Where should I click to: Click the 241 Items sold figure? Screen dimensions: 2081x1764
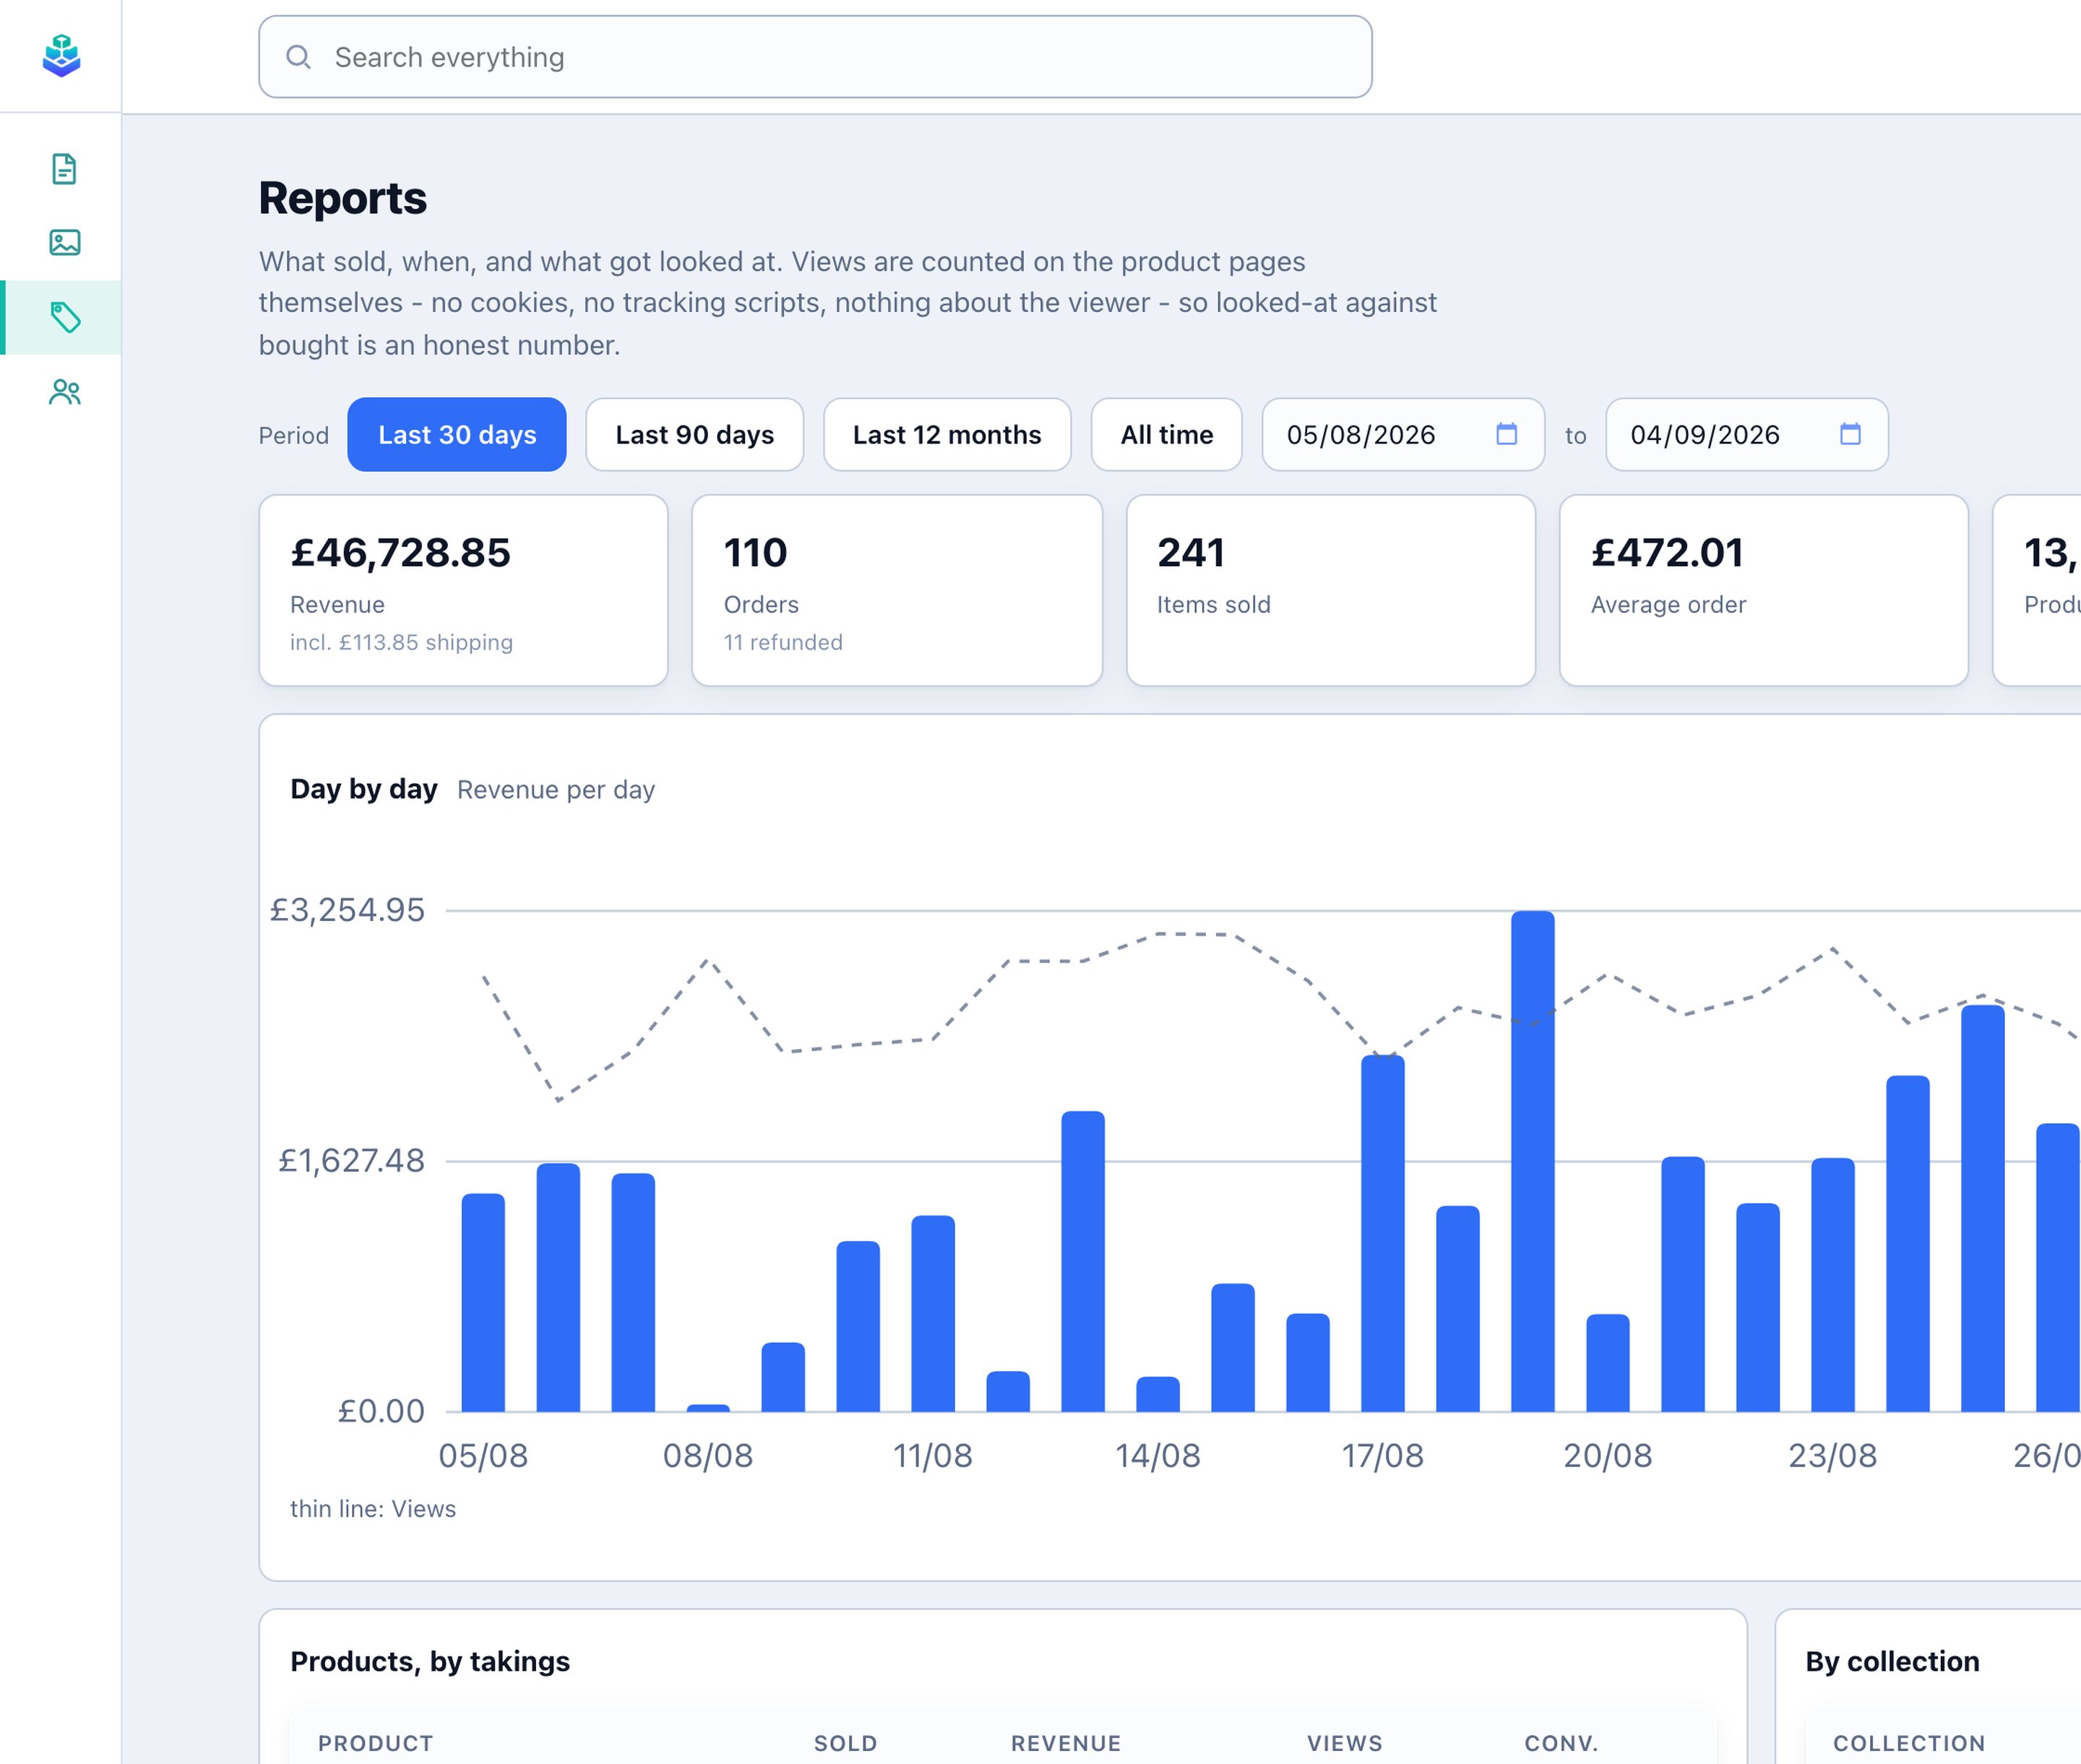tap(1191, 553)
